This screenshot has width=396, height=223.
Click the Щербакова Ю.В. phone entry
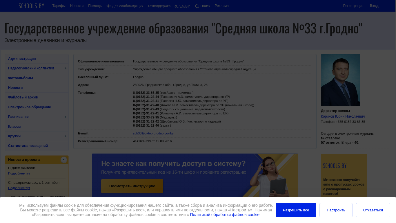[x=177, y=121]
